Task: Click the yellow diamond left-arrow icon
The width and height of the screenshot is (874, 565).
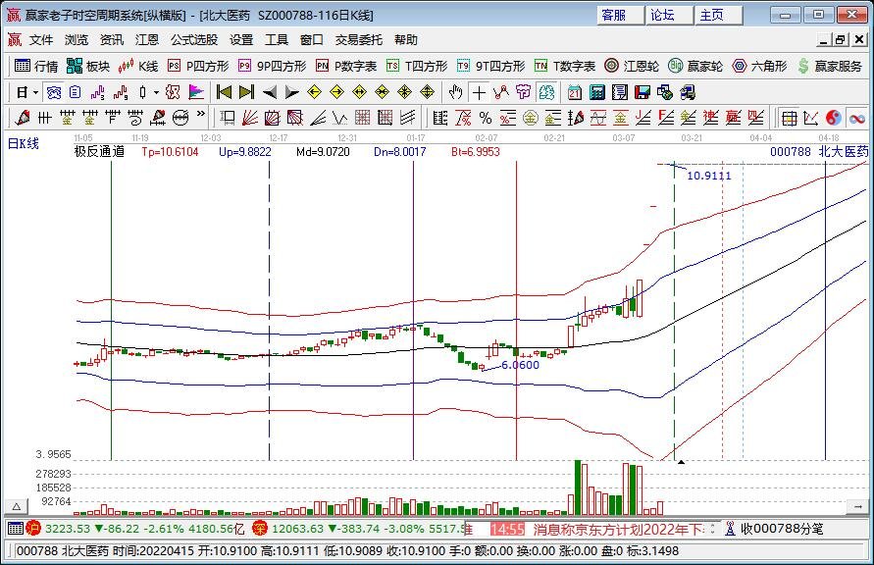Action: (x=314, y=92)
